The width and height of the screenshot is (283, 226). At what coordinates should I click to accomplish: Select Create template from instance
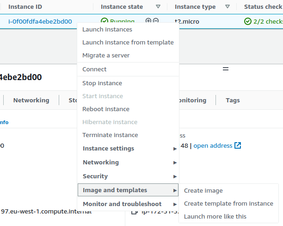point(228,204)
